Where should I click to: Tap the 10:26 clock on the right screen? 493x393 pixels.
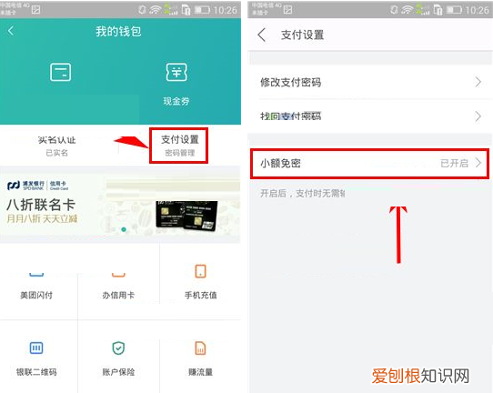(477, 10)
